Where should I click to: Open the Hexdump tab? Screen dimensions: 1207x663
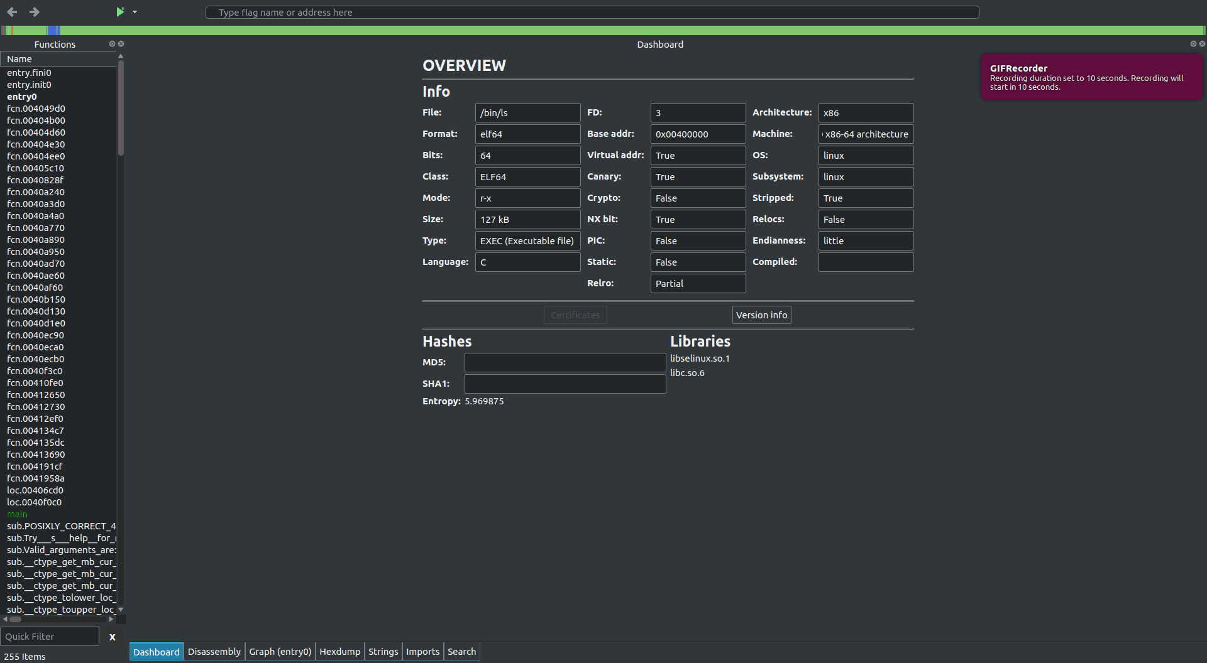[x=340, y=652]
